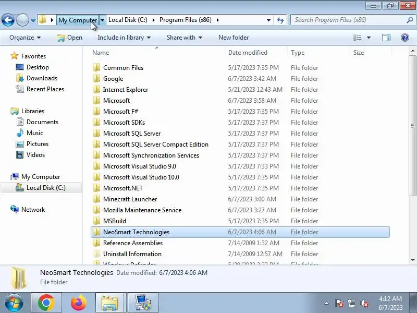Click the magnifier search icon

pos(410,20)
